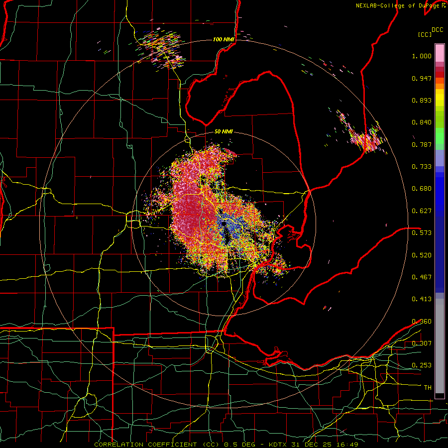The width and height of the screenshot is (448, 448).
Task: Select the 0.680 color scale value
Action: click(x=422, y=189)
